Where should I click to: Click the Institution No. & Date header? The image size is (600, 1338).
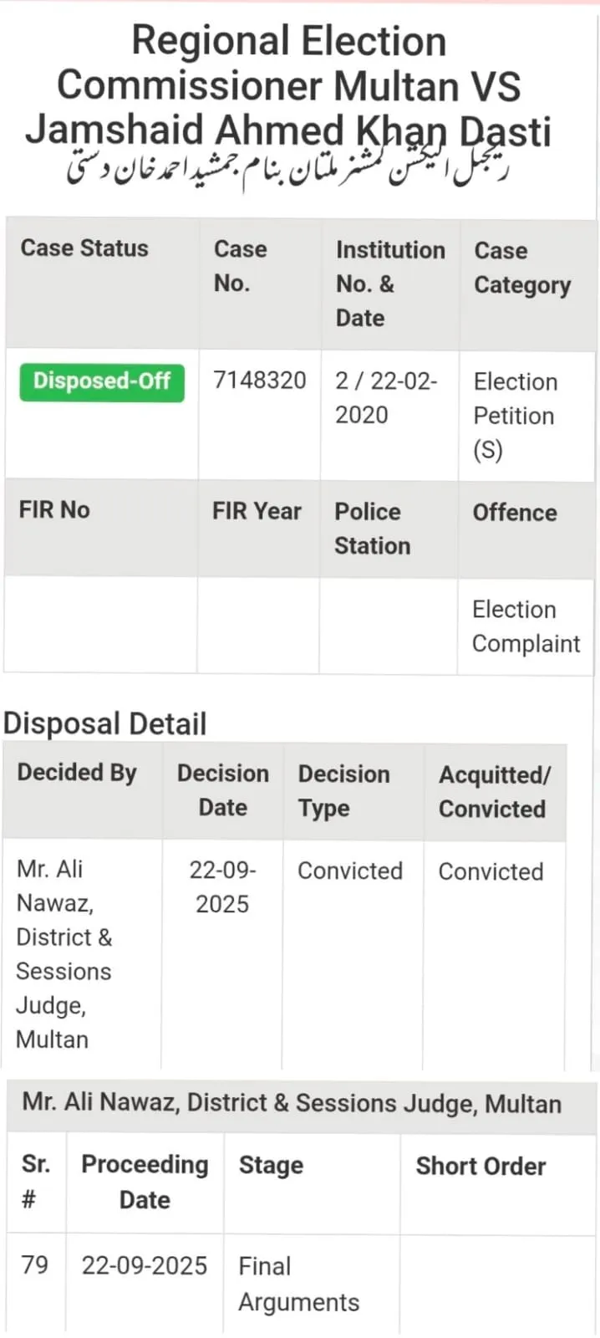click(389, 283)
